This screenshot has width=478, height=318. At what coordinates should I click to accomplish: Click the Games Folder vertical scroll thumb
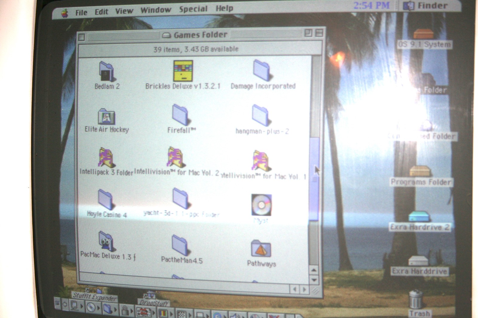click(x=314, y=179)
